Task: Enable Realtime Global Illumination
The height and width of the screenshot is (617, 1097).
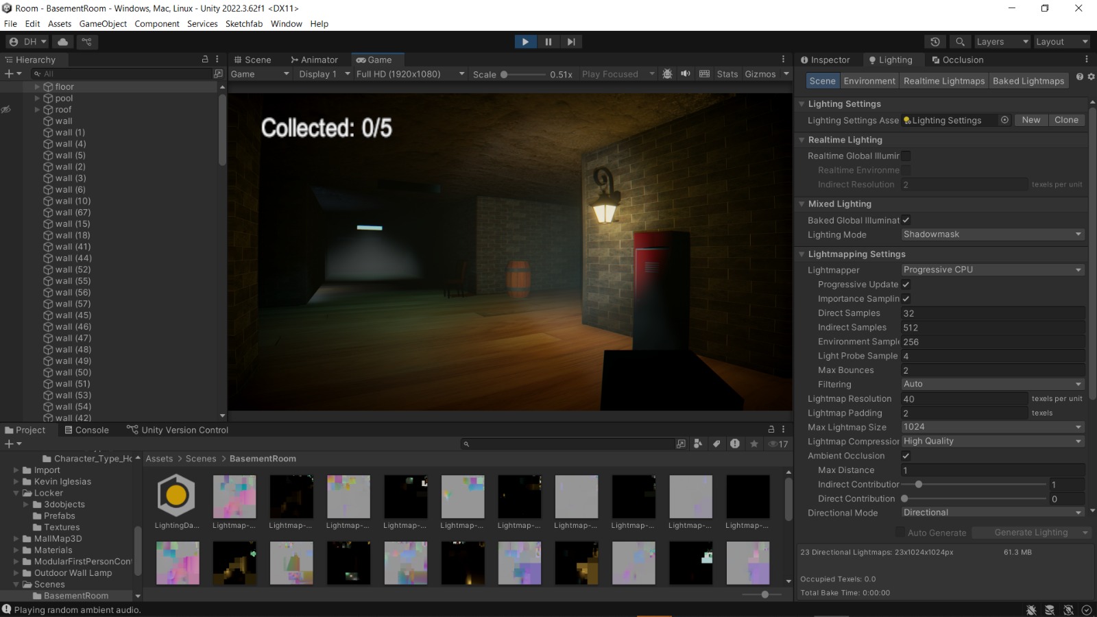Action: tap(906, 156)
